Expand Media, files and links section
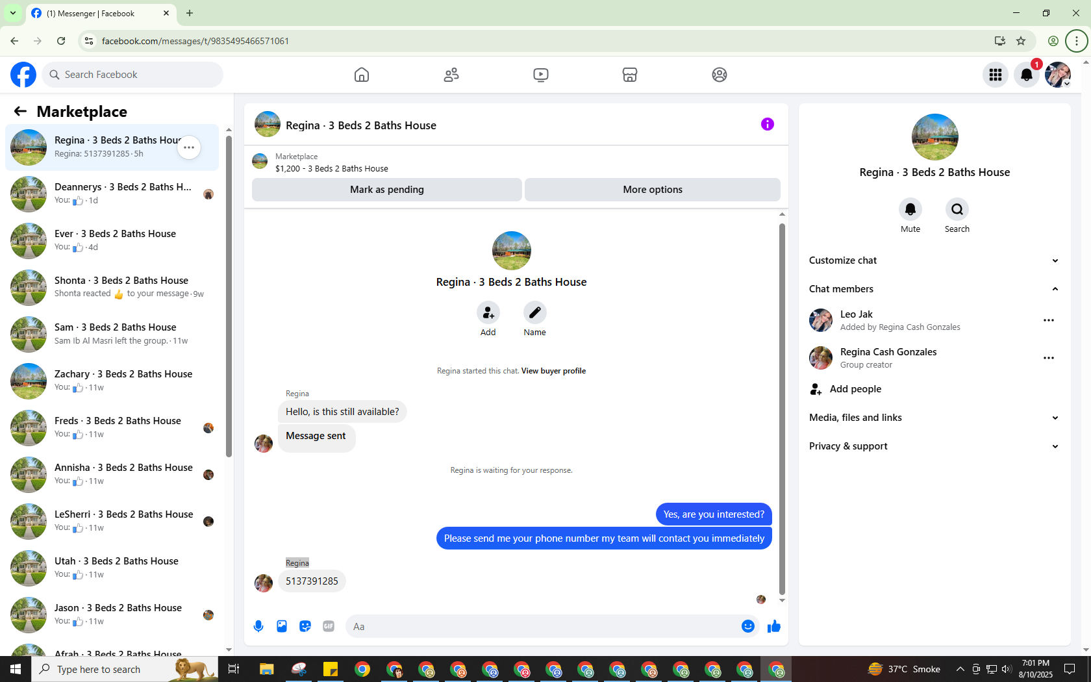The image size is (1091, 682). (934, 418)
